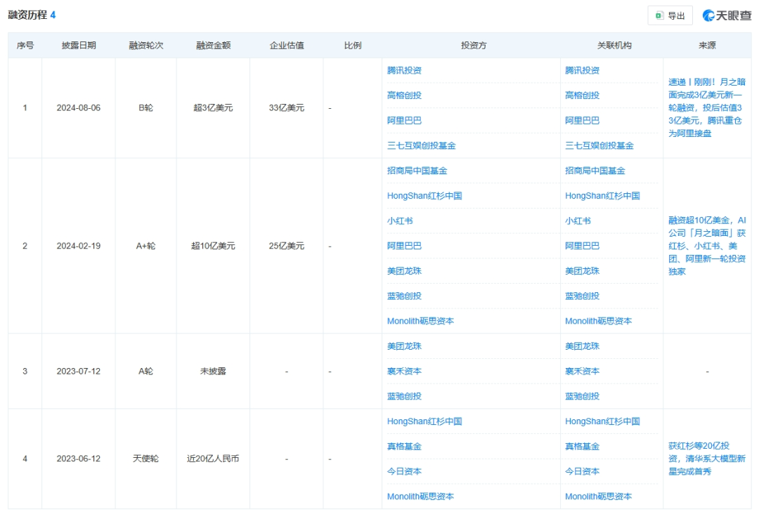Open the 小红书 investor link
Viewport: 759px width, 519px height.
(398, 221)
